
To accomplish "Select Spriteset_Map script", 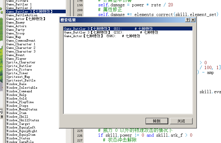I will pyautogui.click(x=18, y=77).
